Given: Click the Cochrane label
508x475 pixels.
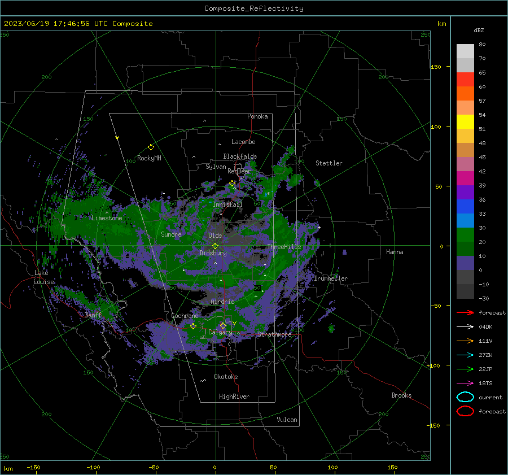Looking at the screenshot, I should [x=185, y=316].
